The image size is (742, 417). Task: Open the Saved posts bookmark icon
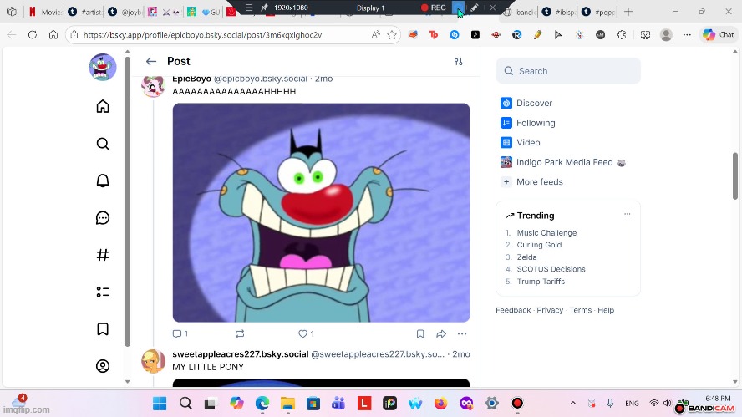103,329
